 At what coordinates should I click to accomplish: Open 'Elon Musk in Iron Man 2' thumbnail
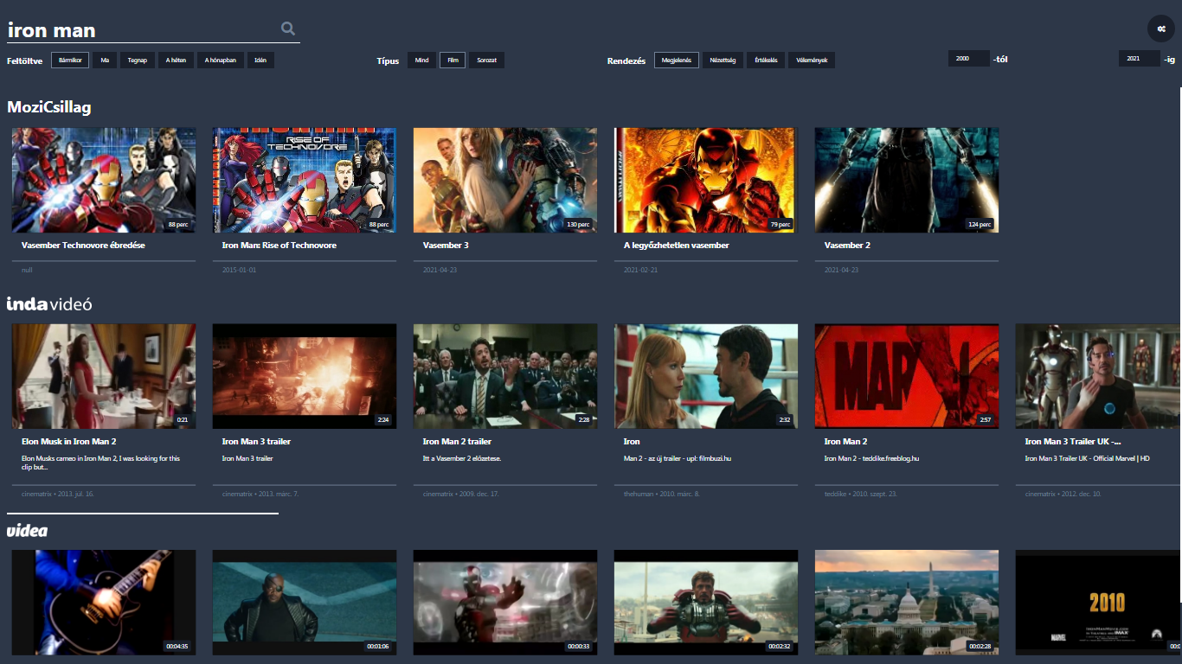(104, 376)
